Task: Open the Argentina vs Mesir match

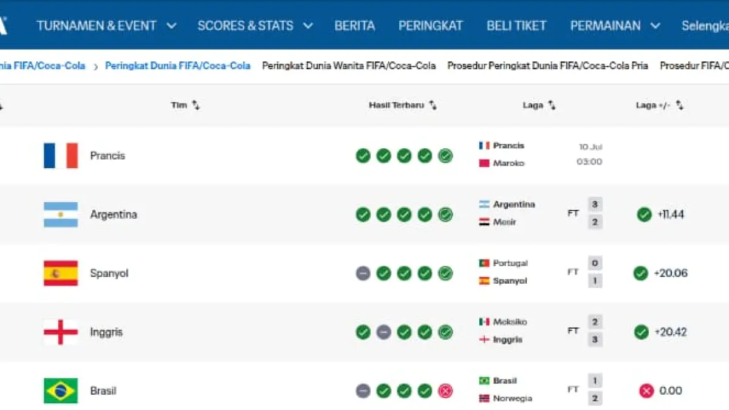Action: (x=540, y=213)
